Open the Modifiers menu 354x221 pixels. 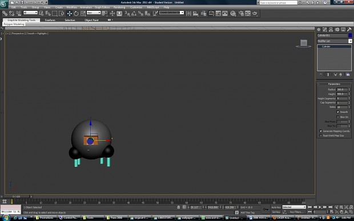(x=72, y=7)
